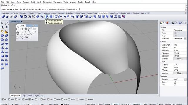Close the floating Curve palette
The height and width of the screenshot is (105, 188).
pyautogui.click(x=36, y=26)
